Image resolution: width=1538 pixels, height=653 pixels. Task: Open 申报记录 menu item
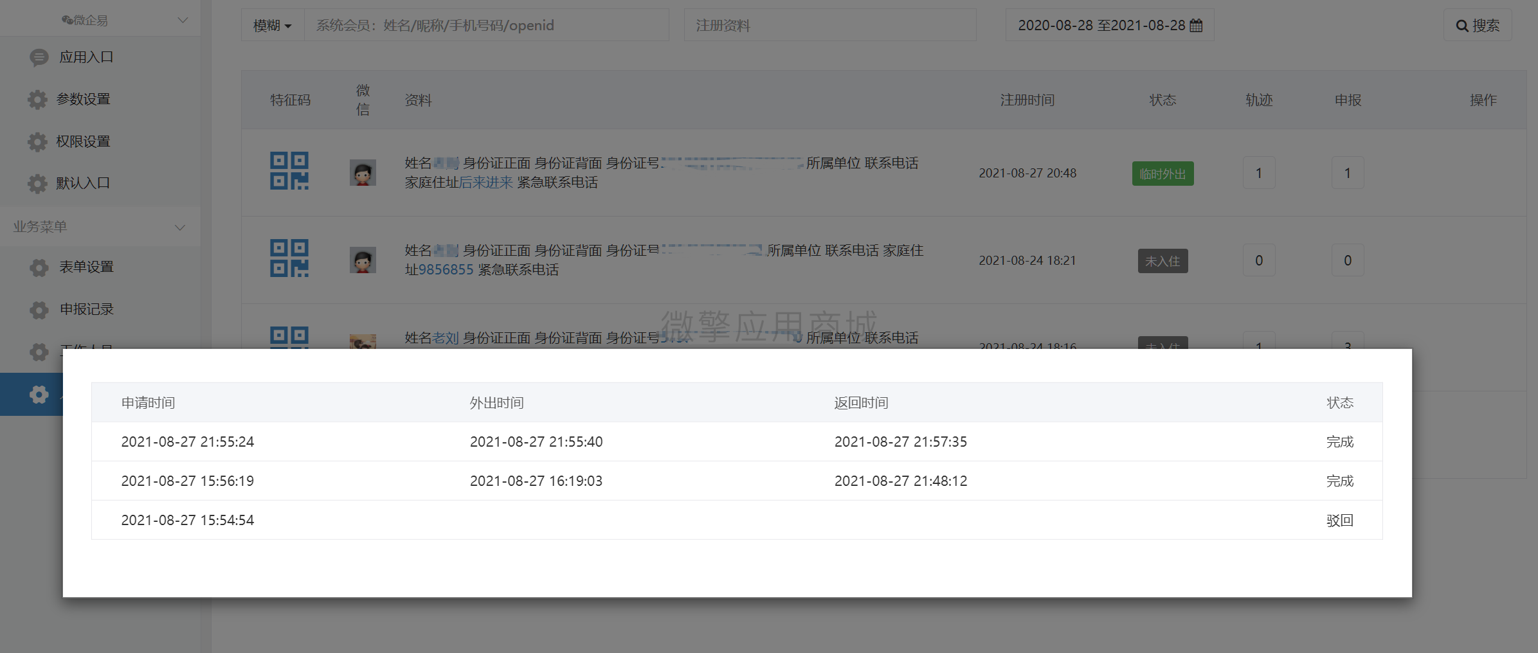coord(86,309)
